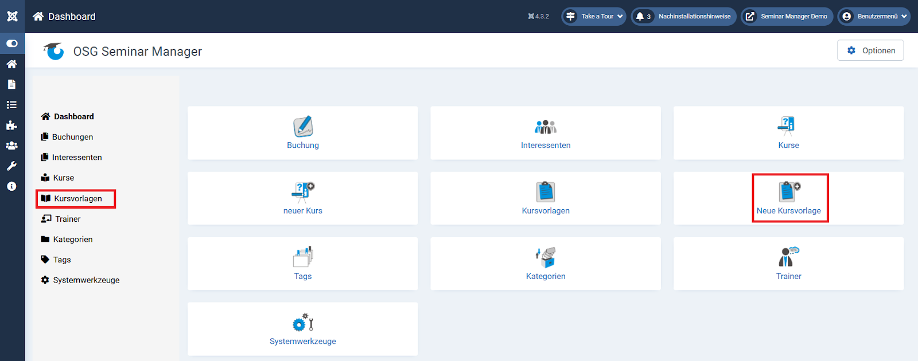Open Components puzzle icon in left rail

(11, 125)
